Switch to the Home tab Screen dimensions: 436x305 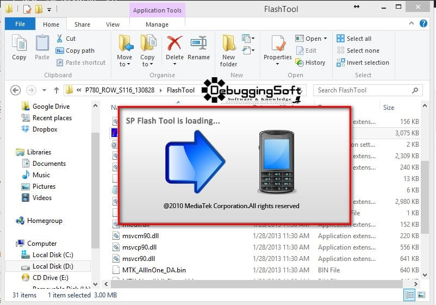(x=51, y=24)
